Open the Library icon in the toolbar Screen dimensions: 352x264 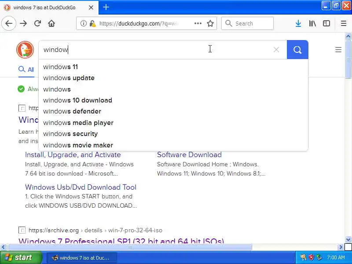tap(312, 23)
